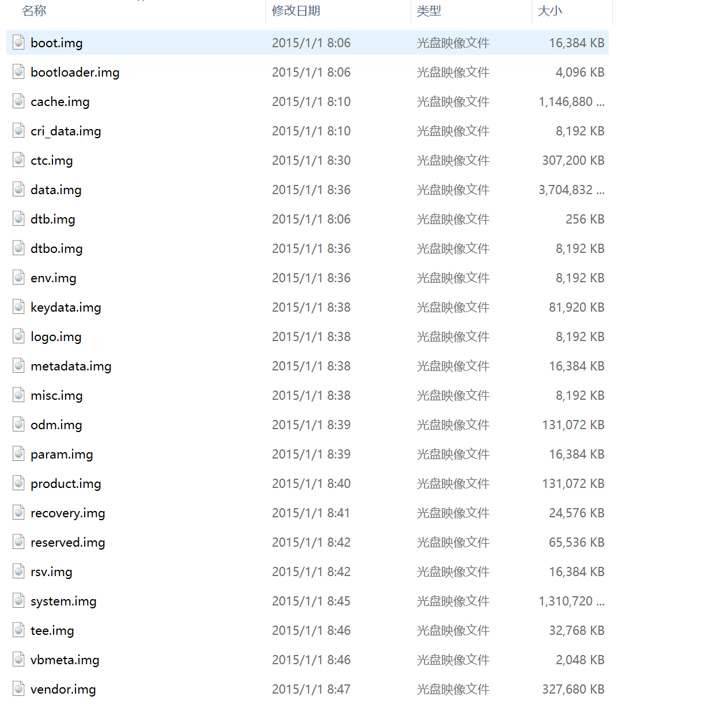728x708 pixels.
Task: Click the disc icon next to vbmeta.img
Action: [19, 660]
